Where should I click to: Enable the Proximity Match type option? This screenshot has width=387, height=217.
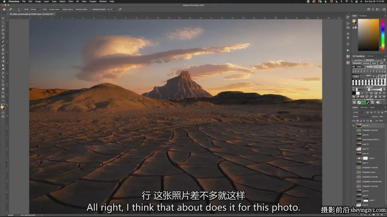click(x=81, y=9)
